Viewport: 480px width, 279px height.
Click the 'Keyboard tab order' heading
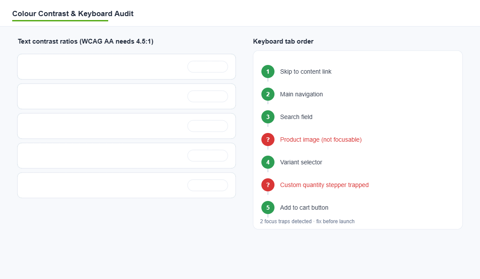[x=283, y=41]
